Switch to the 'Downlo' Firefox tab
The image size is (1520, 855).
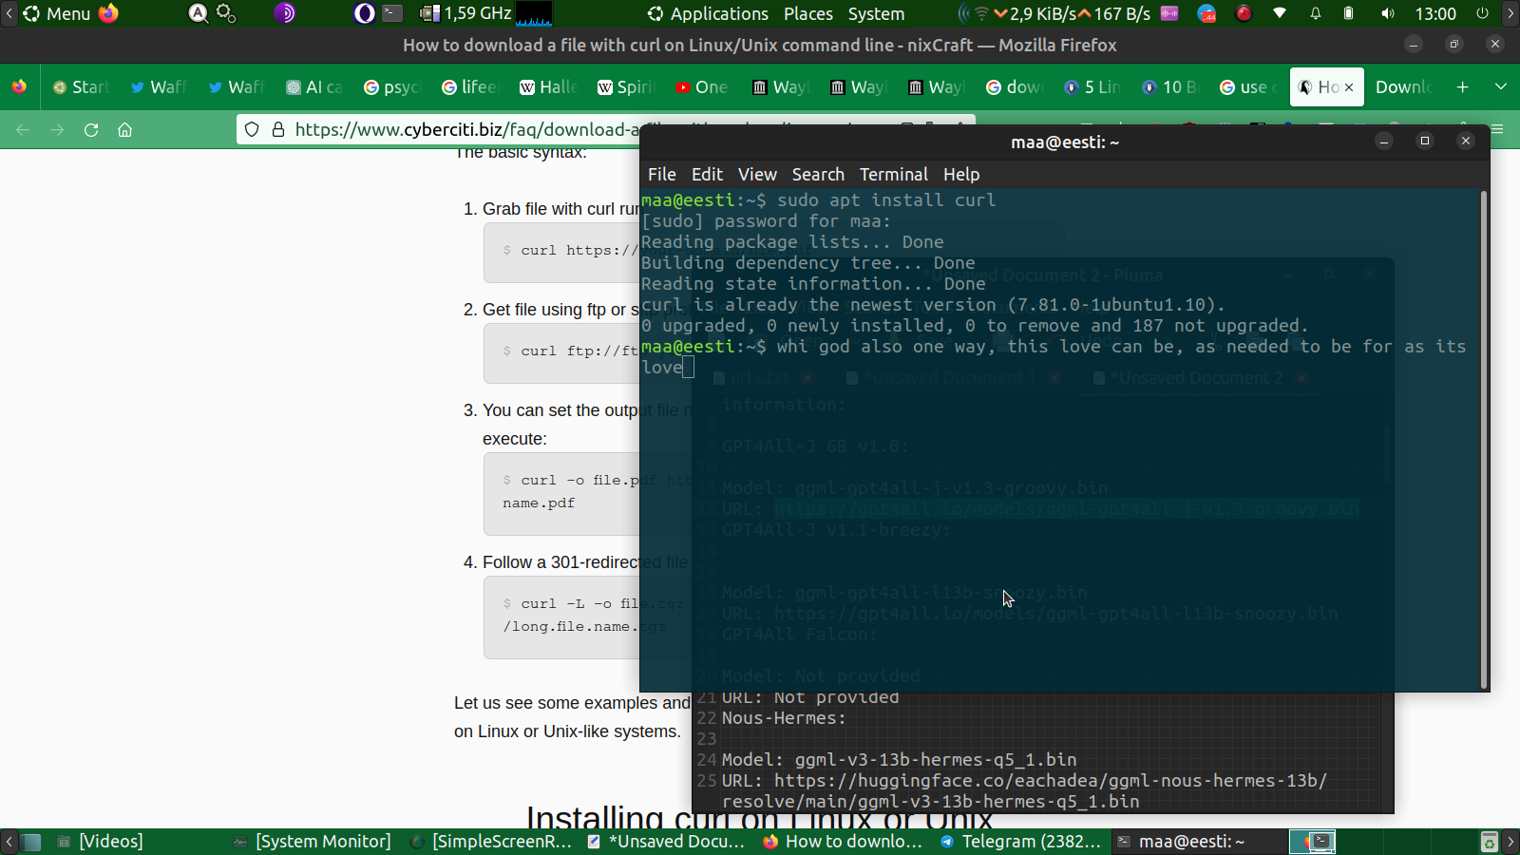click(1404, 86)
